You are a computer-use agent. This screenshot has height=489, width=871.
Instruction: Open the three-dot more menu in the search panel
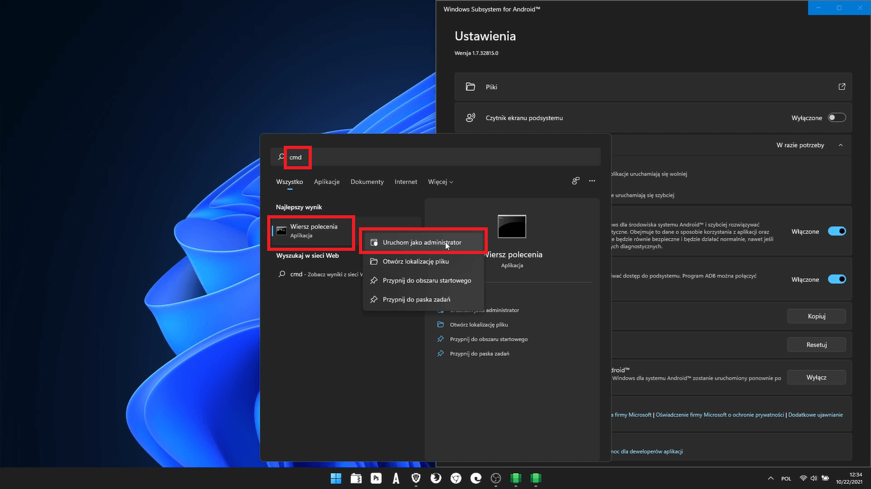[x=592, y=181]
